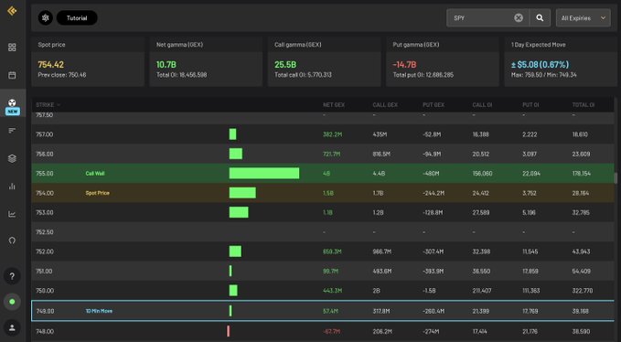Viewport: 621px width, 342px height.
Task: Select the 752.00 strike cell
Action: [44, 251]
